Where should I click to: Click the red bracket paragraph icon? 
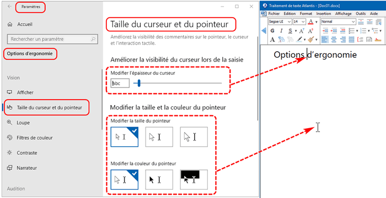click(360, 40)
